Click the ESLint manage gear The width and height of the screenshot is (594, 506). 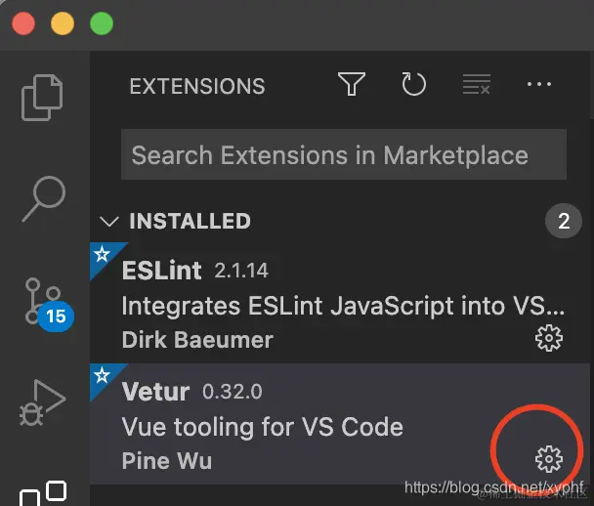coord(549,339)
